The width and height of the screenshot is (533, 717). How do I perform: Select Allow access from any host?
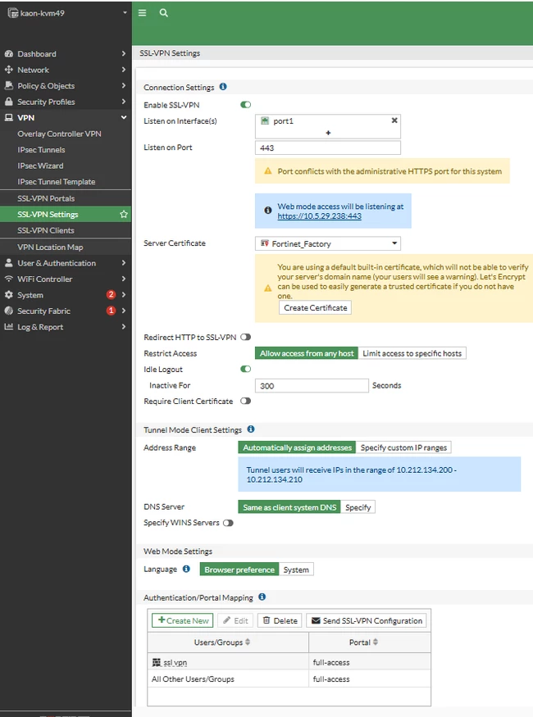(307, 353)
